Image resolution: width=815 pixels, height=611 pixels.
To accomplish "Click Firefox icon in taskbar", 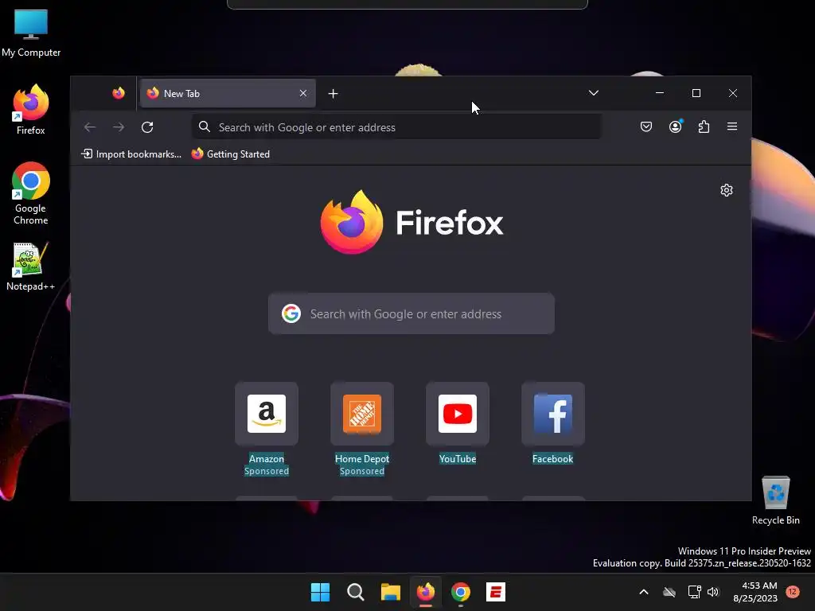I will 426,592.
